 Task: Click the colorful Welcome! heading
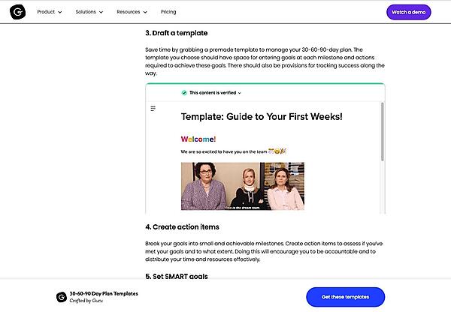click(x=198, y=139)
